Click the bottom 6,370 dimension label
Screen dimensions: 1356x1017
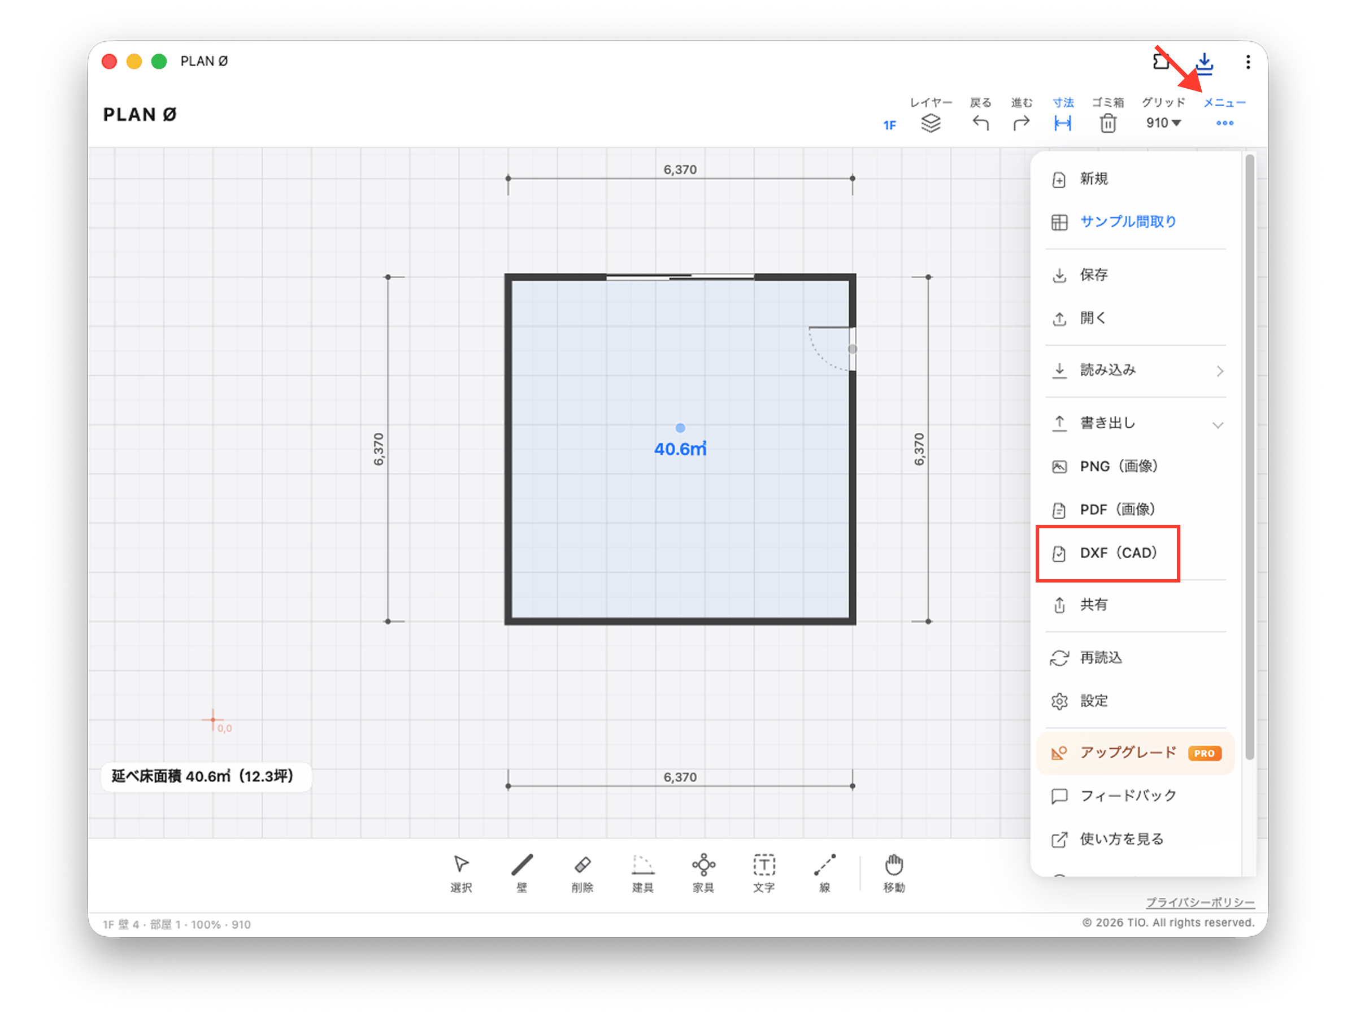[x=680, y=777]
